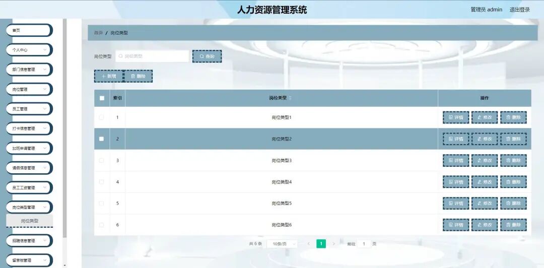The image size is (544, 268).
Task: Expand the 打卡信息管理 sidebar menu
Action: pyautogui.click(x=29, y=128)
